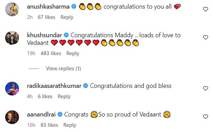Image resolution: width=213 pixels, height=132 pixels.
Task: Open the aanandlrai username link
Action: tap(41, 114)
